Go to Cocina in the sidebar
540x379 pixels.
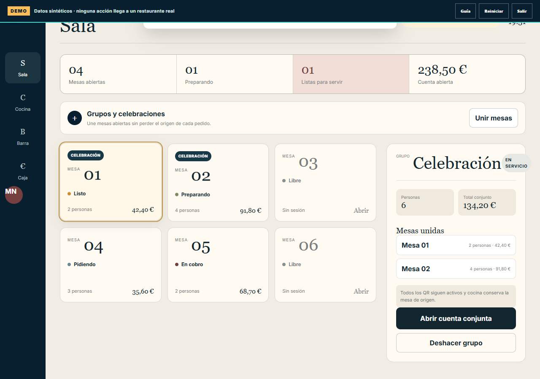(x=23, y=102)
